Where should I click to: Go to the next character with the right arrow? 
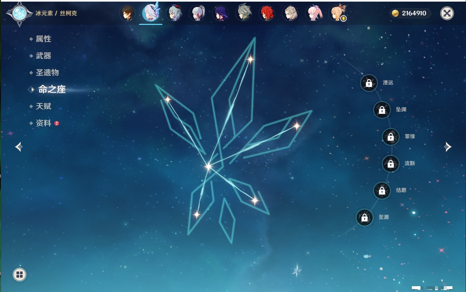pos(448,147)
